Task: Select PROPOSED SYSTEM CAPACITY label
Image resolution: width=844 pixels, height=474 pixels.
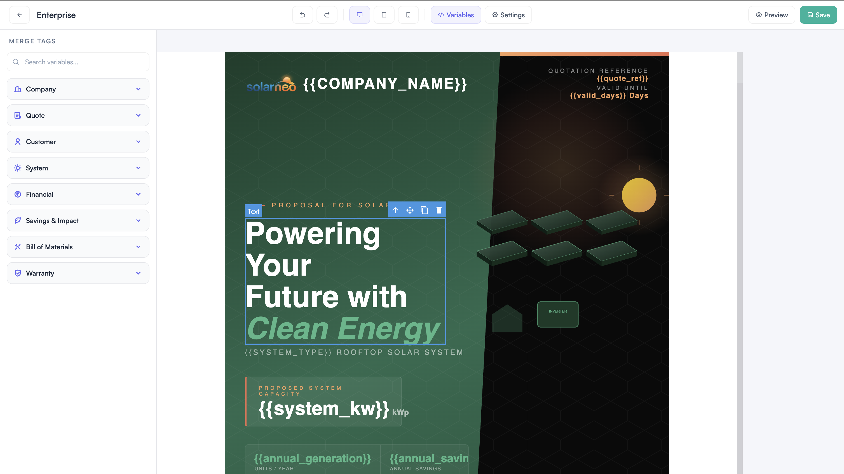Action: (301, 391)
